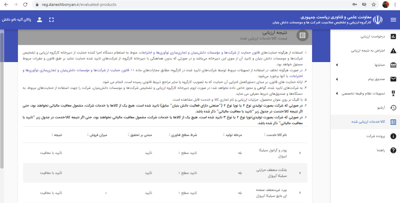This screenshot has height=203, width=400.
Task: Select کالا/خدمات ارزیابی شده menu item
Action: point(365,122)
